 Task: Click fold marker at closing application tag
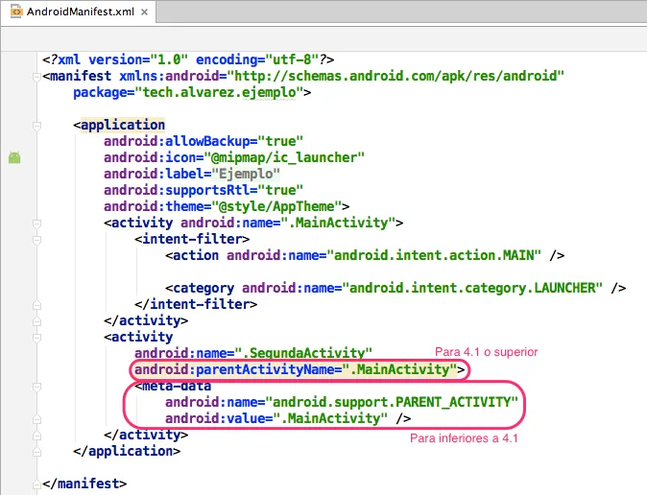coord(36,452)
